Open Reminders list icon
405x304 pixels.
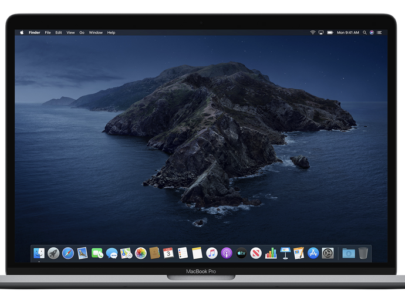(x=183, y=253)
